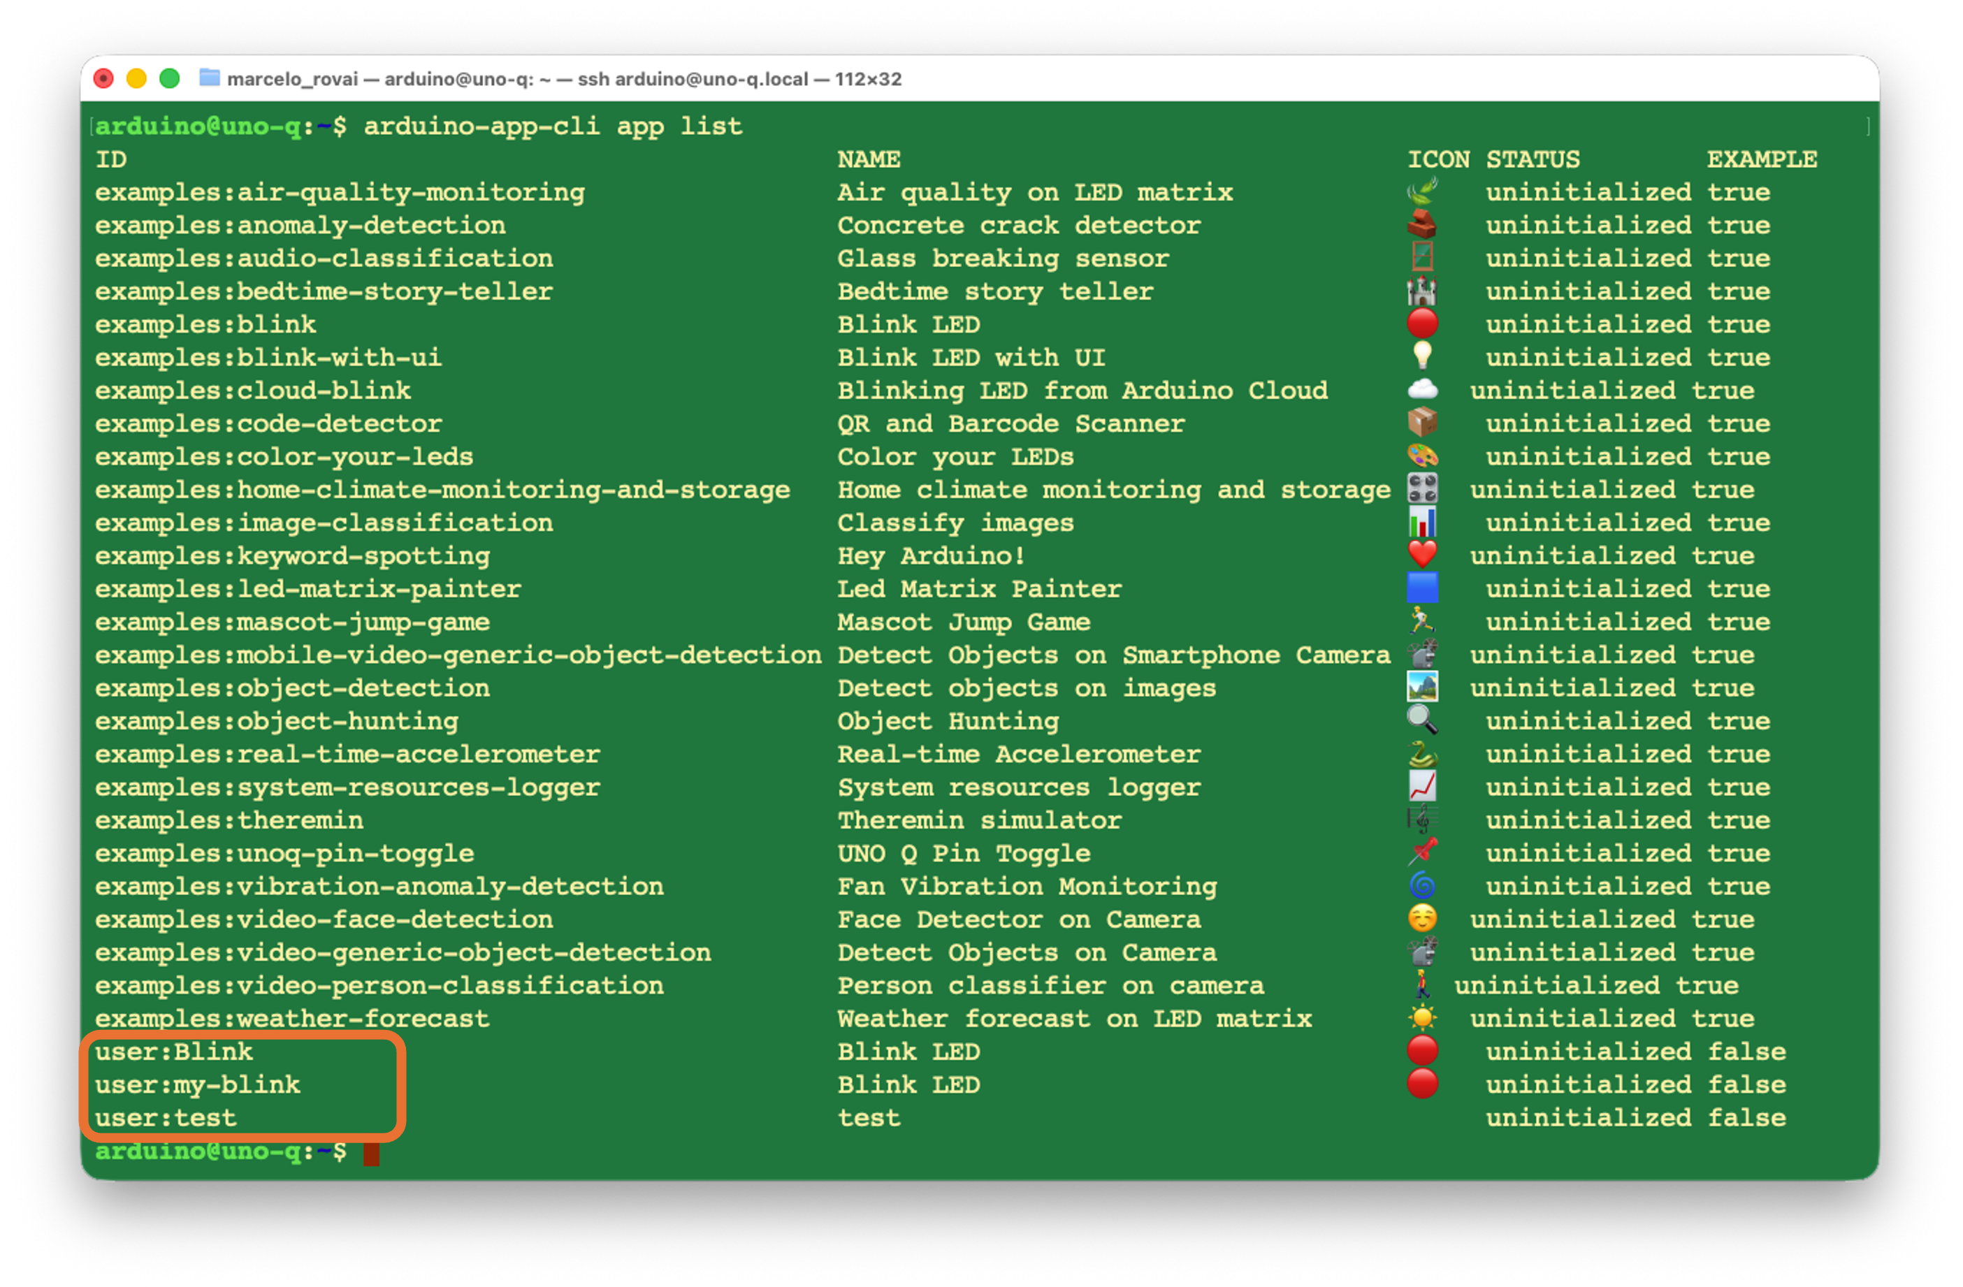Select the control knobs icon for Home climate monitoring
This screenshot has height=1287, width=1963.
pos(1422,489)
